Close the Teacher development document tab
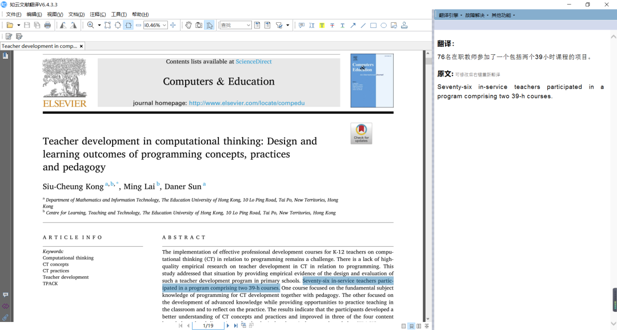 click(81, 46)
